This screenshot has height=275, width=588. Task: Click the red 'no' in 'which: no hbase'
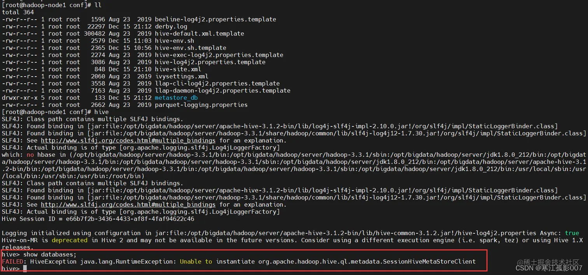click(x=30, y=155)
